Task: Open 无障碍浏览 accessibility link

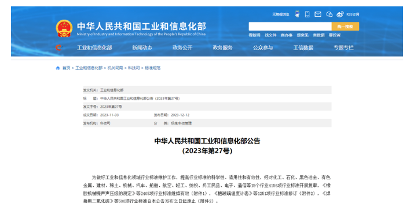Action: pyautogui.click(x=280, y=15)
